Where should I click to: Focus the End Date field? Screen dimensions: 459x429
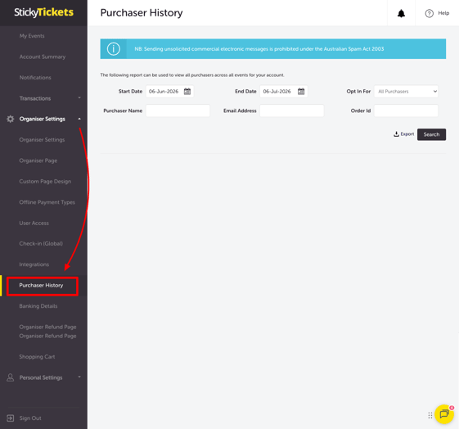pyautogui.click(x=284, y=92)
